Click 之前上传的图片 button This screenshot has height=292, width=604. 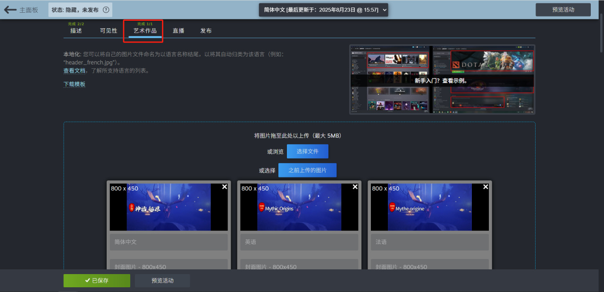tap(307, 170)
